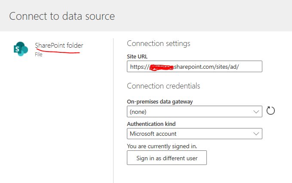The image size is (292, 183).
Task: Open the Authentication kind dropdown
Action: click(194, 134)
